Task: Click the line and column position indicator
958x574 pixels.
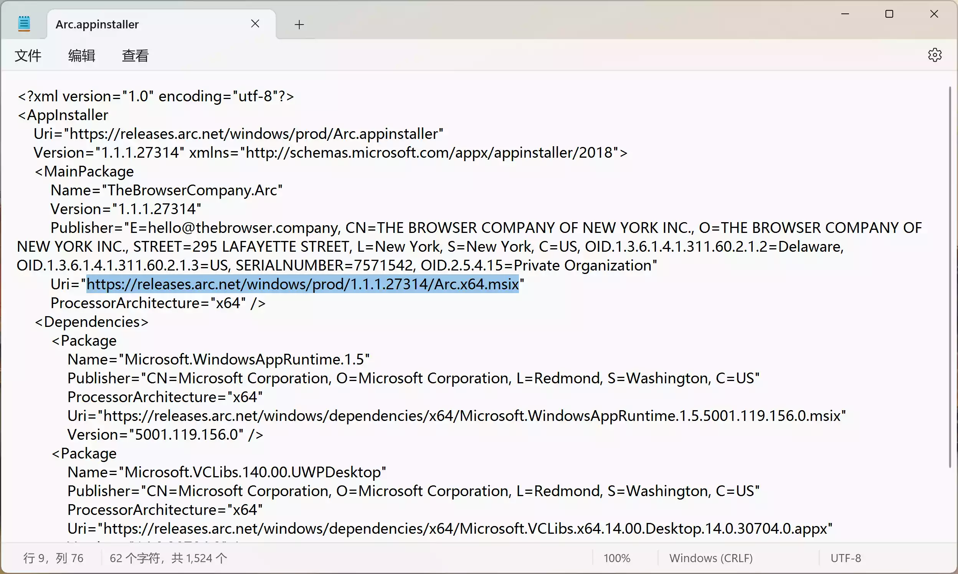Action: [x=53, y=558]
